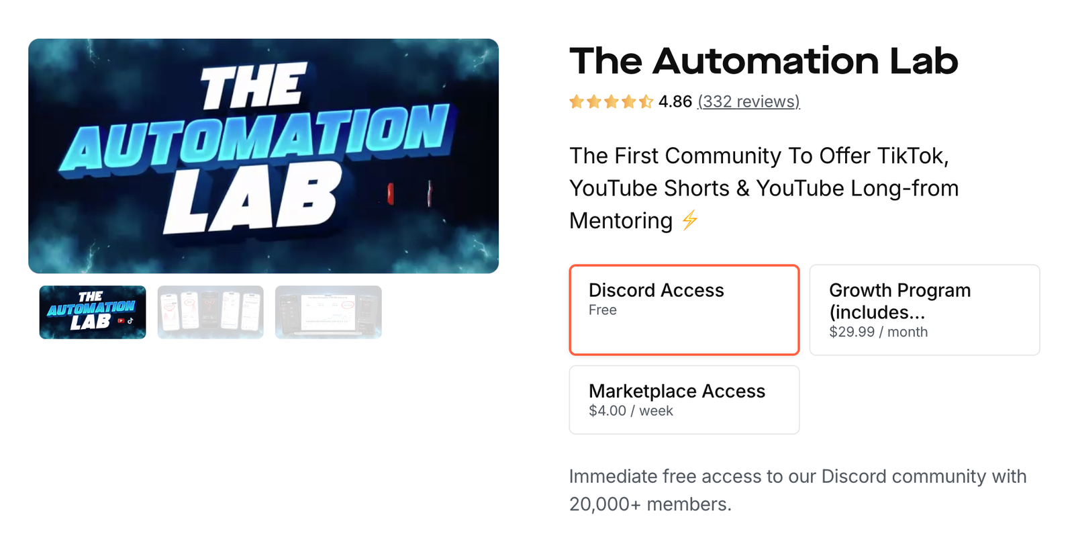Click the third rating star
1074x540 pixels.
coord(612,101)
